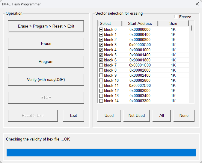Check the block 9 checkbox
Screen dimensions: 202x163
101,75
